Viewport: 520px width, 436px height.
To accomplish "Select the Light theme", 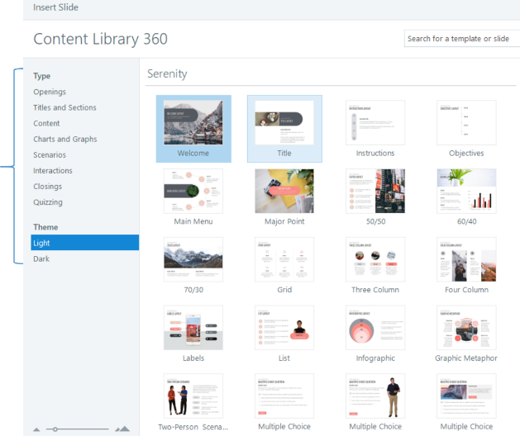I will (x=41, y=243).
